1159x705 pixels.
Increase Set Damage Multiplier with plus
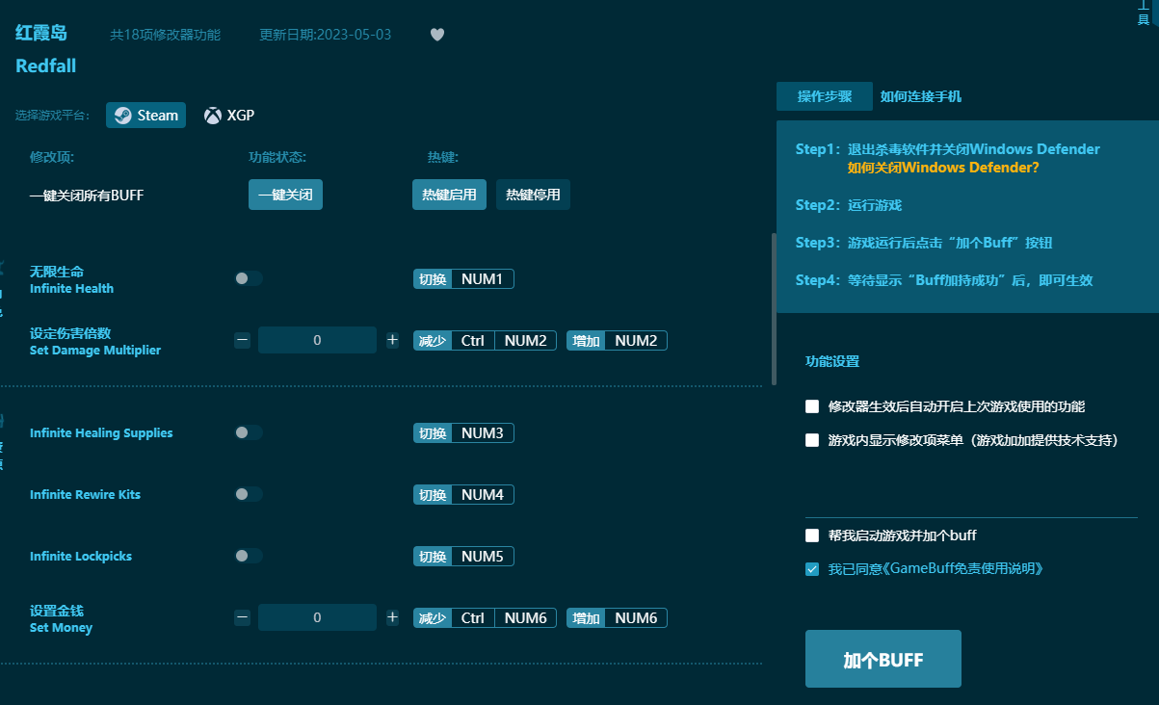point(392,340)
